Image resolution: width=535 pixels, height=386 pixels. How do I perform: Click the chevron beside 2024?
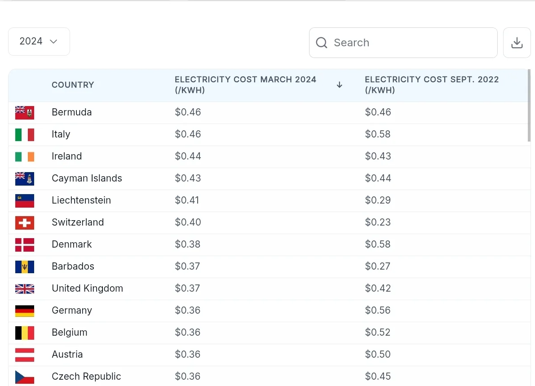(x=53, y=41)
